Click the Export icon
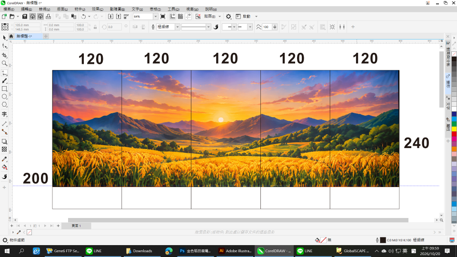Image resolution: width=457 pixels, height=257 pixels. pyautogui.click(x=119, y=16)
